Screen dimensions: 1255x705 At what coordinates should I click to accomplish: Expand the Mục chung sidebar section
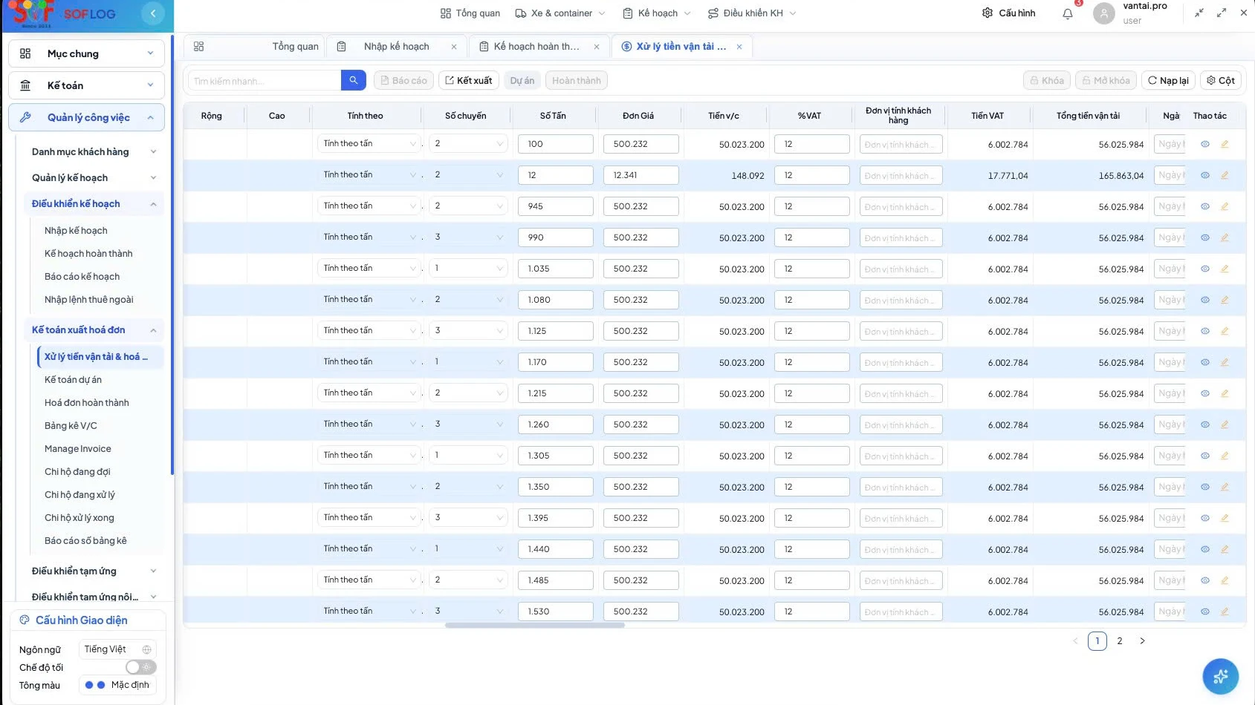pyautogui.click(x=87, y=53)
